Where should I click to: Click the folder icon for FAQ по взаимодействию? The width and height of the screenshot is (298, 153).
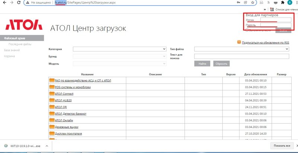point(52,80)
